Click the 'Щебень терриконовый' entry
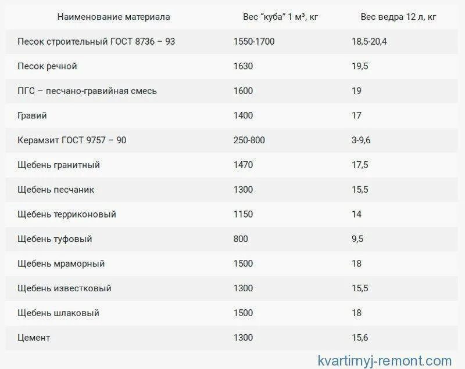 67,214
